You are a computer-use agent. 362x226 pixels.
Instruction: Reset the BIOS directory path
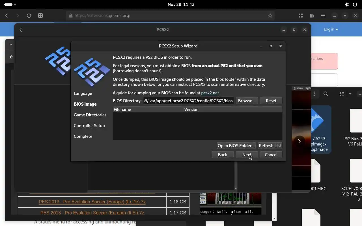tap(271, 101)
